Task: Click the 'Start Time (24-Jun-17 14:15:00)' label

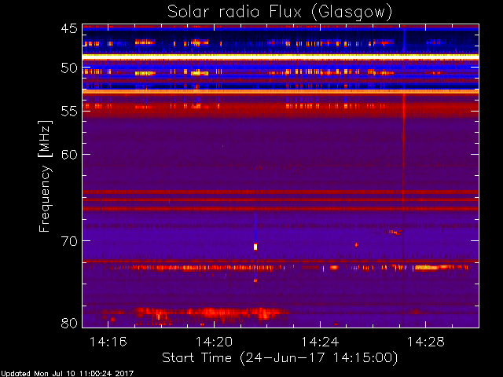Action: point(280,358)
